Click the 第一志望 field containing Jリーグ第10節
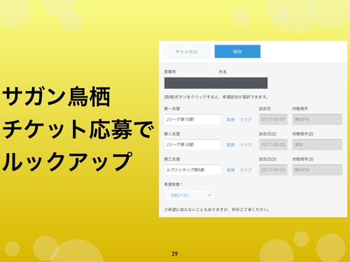The height and width of the screenshot is (262, 350). 192,119
